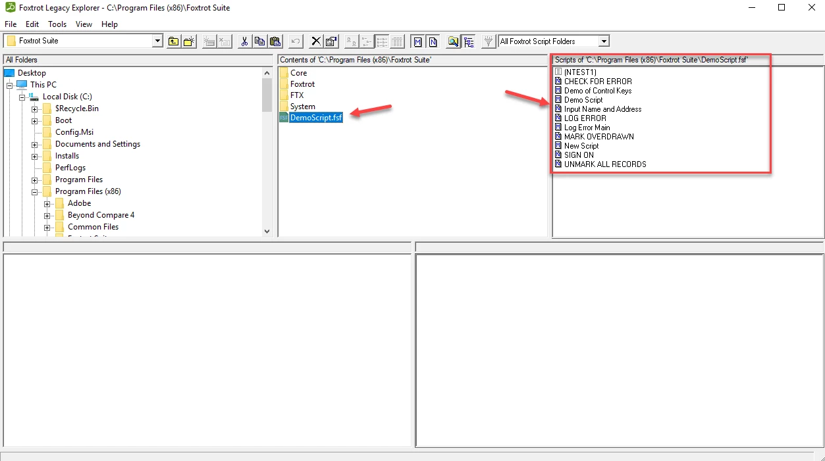Image resolution: width=825 pixels, height=461 pixels.
Task: Click the new script toolbar icon
Action: pyautogui.click(x=209, y=41)
